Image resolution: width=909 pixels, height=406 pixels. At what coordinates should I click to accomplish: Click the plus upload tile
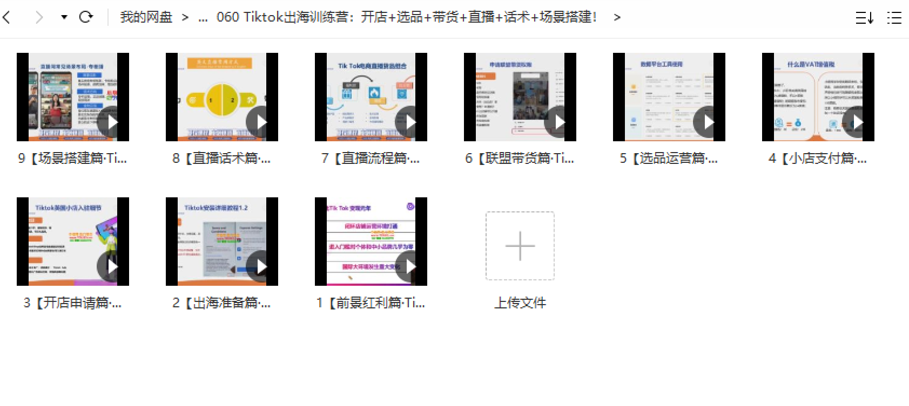(520, 246)
